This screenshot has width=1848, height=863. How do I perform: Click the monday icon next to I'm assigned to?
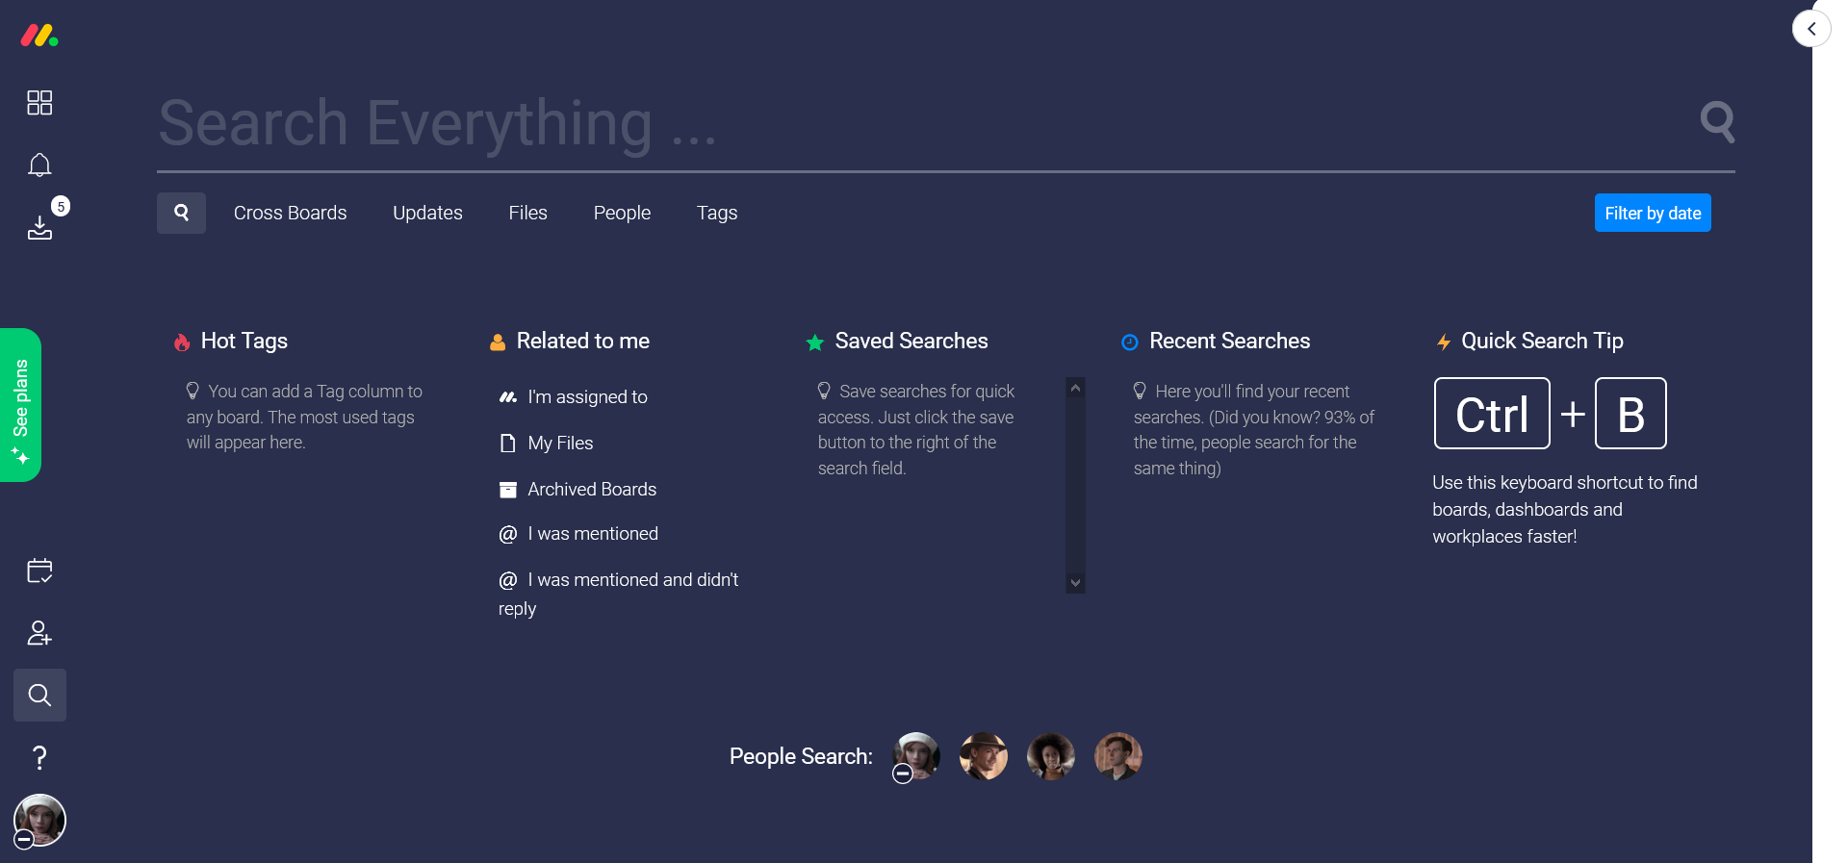point(508,396)
